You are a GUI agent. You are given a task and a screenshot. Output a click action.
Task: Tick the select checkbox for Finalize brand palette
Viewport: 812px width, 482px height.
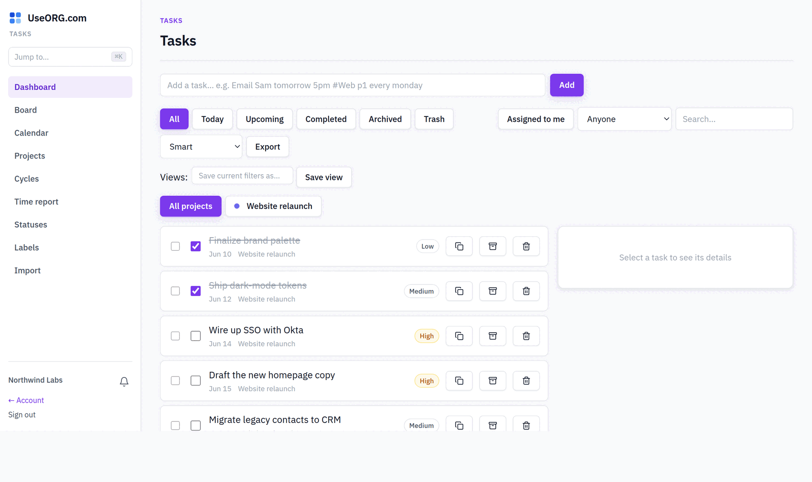[175, 246]
